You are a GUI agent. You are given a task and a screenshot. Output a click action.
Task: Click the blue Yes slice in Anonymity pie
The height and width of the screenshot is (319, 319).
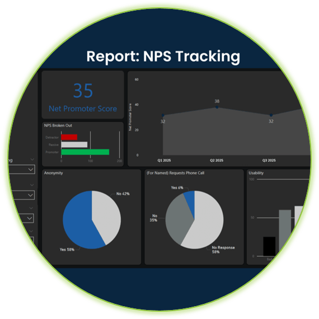78,222
